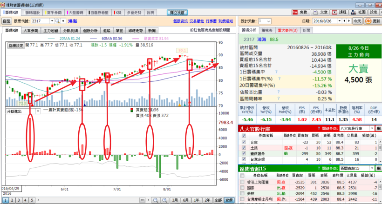Click chart scrollbar grip handle
This screenshot has width=382, height=204.
click(x=143, y=200)
